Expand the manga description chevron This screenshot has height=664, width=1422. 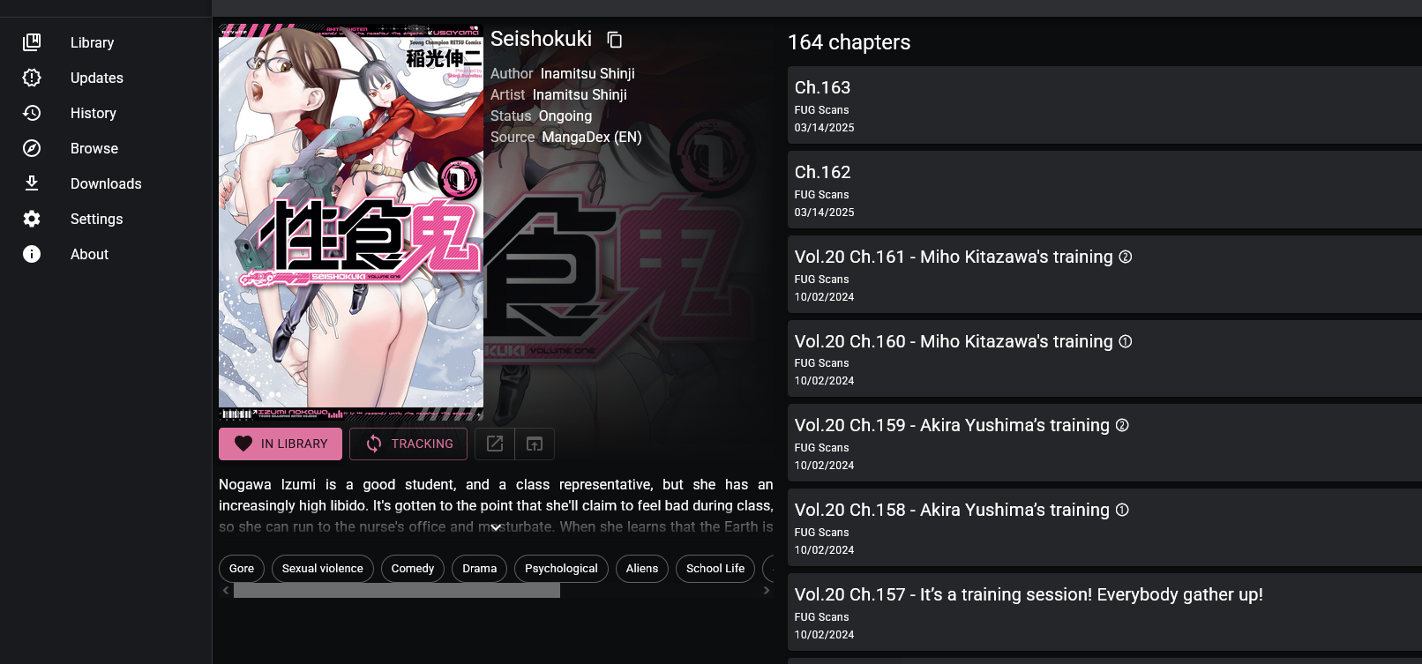pos(496,527)
